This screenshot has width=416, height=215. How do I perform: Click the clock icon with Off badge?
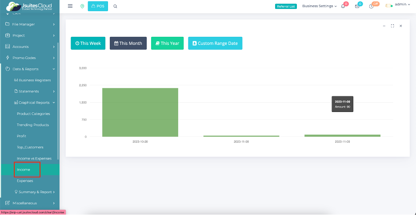click(372, 6)
